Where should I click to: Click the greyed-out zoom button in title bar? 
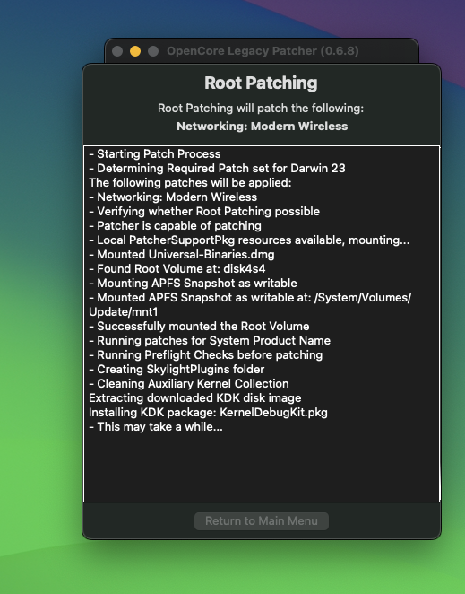153,51
